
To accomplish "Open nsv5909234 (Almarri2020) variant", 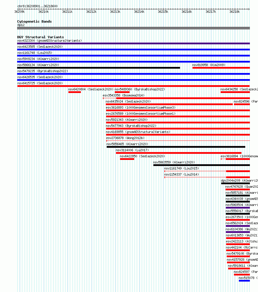I will click(x=38, y=59).
